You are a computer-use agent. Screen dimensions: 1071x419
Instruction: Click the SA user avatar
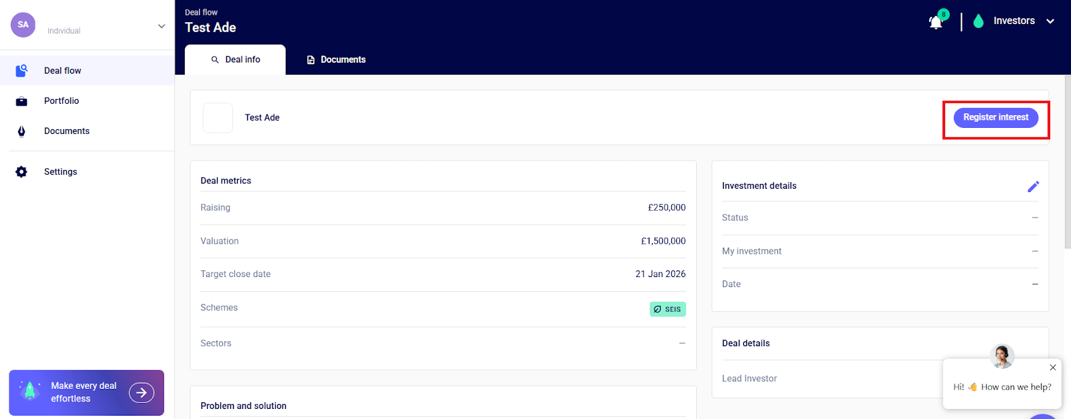click(23, 25)
